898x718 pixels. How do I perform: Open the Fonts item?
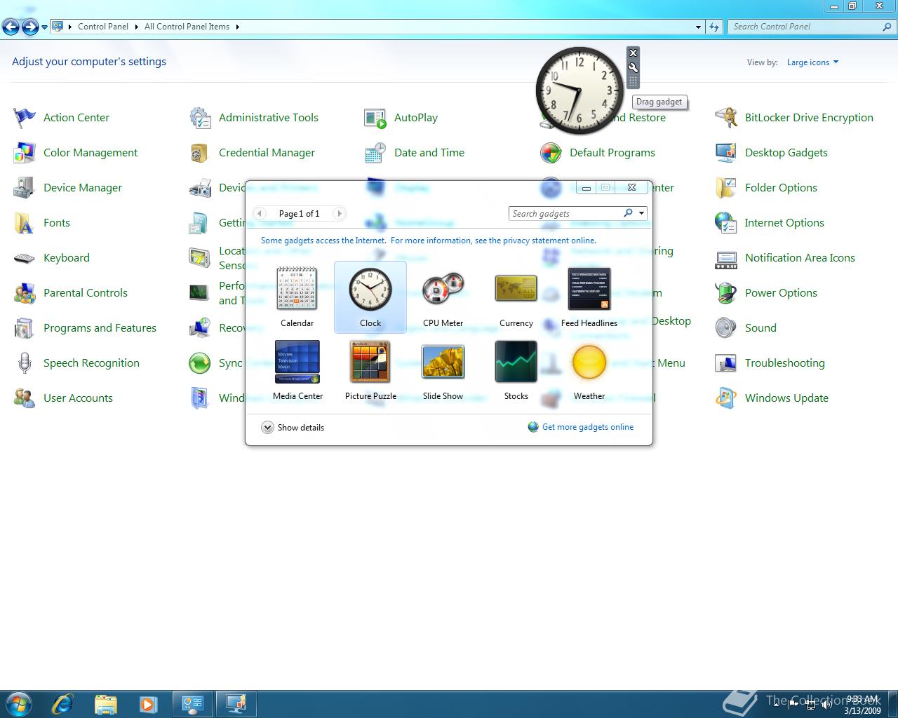click(42, 223)
